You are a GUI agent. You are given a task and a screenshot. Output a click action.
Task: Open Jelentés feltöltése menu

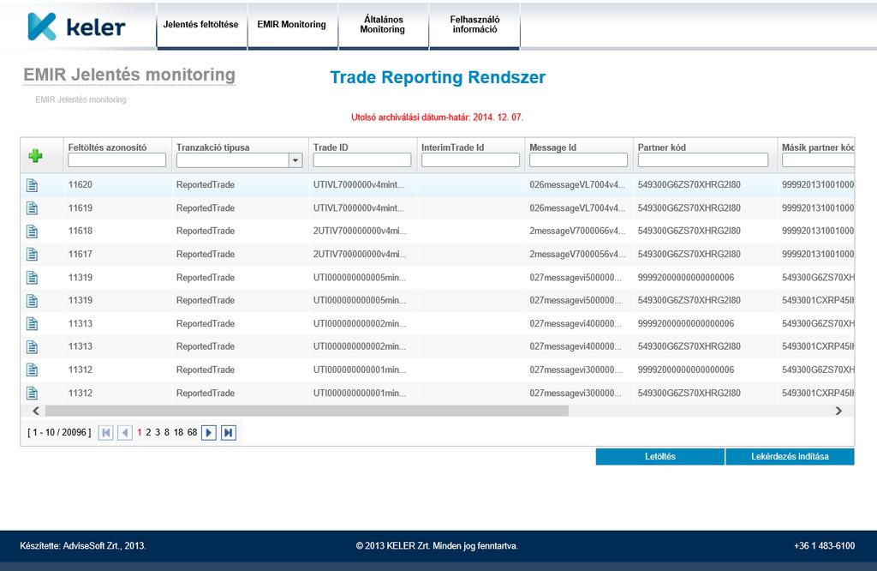pyautogui.click(x=200, y=25)
